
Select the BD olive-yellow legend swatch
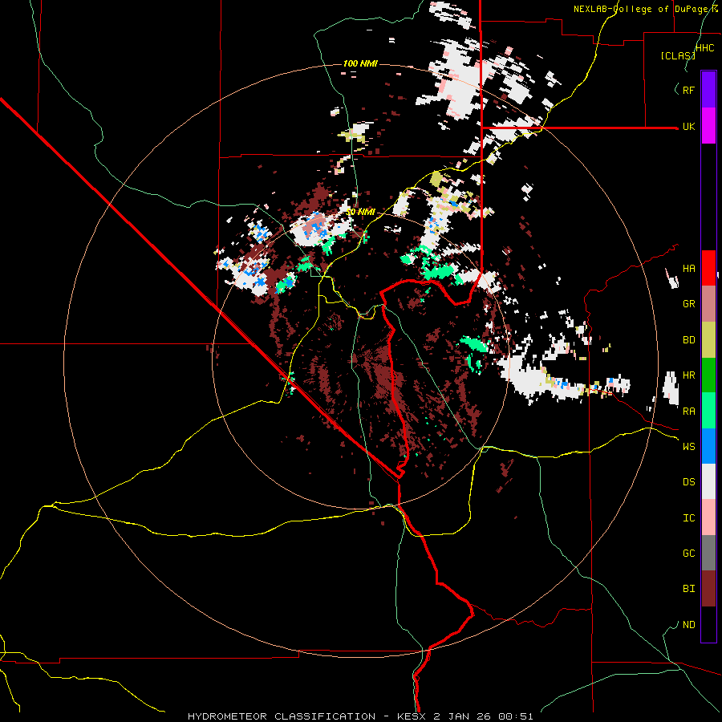[x=708, y=340]
